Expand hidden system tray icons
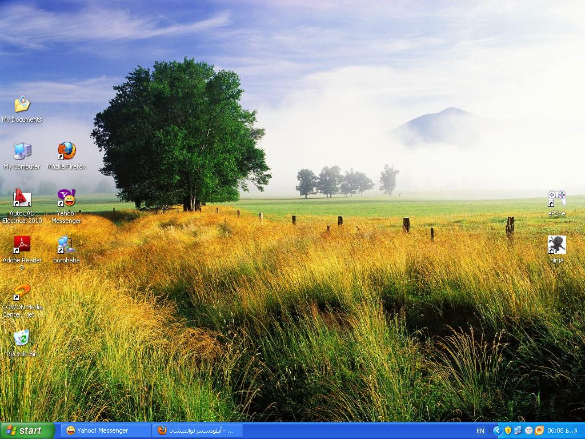The image size is (585, 439). point(497,430)
